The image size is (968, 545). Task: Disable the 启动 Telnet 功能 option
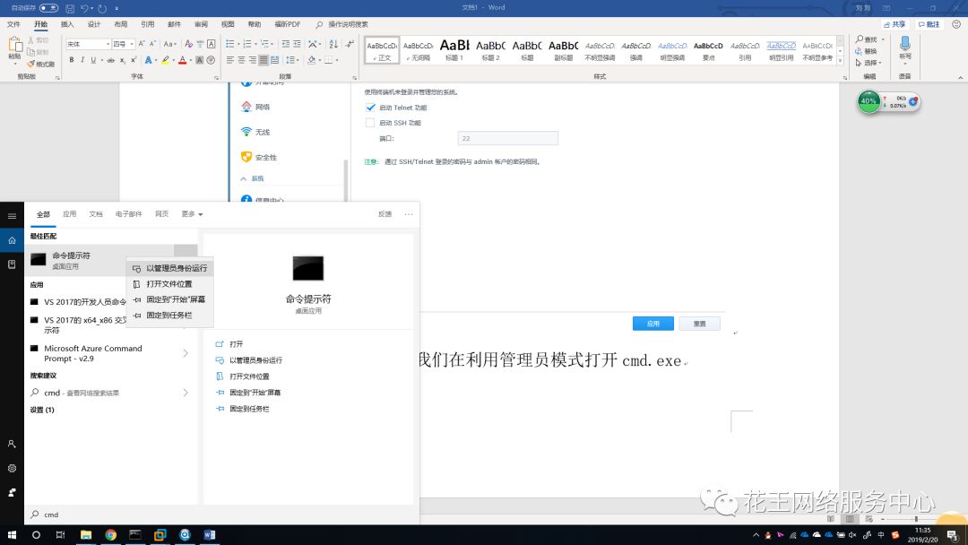(371, 108)
